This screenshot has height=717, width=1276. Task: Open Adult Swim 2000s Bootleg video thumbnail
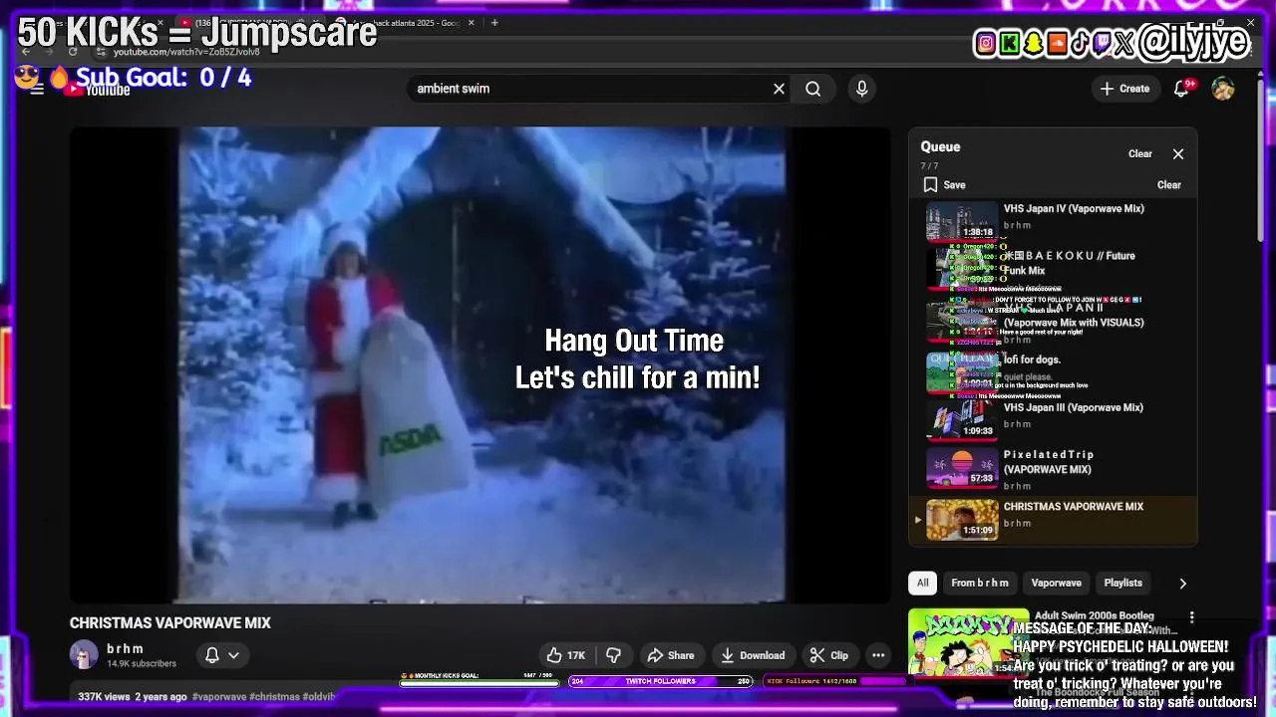pos(968,642)
